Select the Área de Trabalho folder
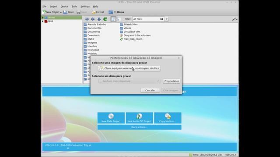Screen dimensions: 280x157 pyautogui.click(x=95, y=24)
